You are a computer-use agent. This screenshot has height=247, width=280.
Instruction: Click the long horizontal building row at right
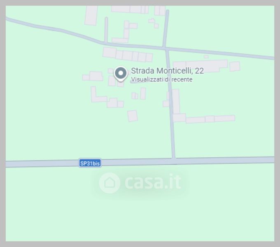tap(210, 119)
